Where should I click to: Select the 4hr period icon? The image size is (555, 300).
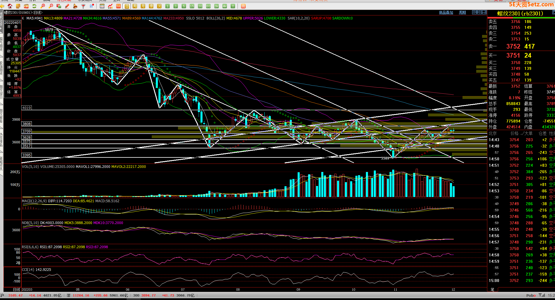pyautogui.click(x=225, y=6)
